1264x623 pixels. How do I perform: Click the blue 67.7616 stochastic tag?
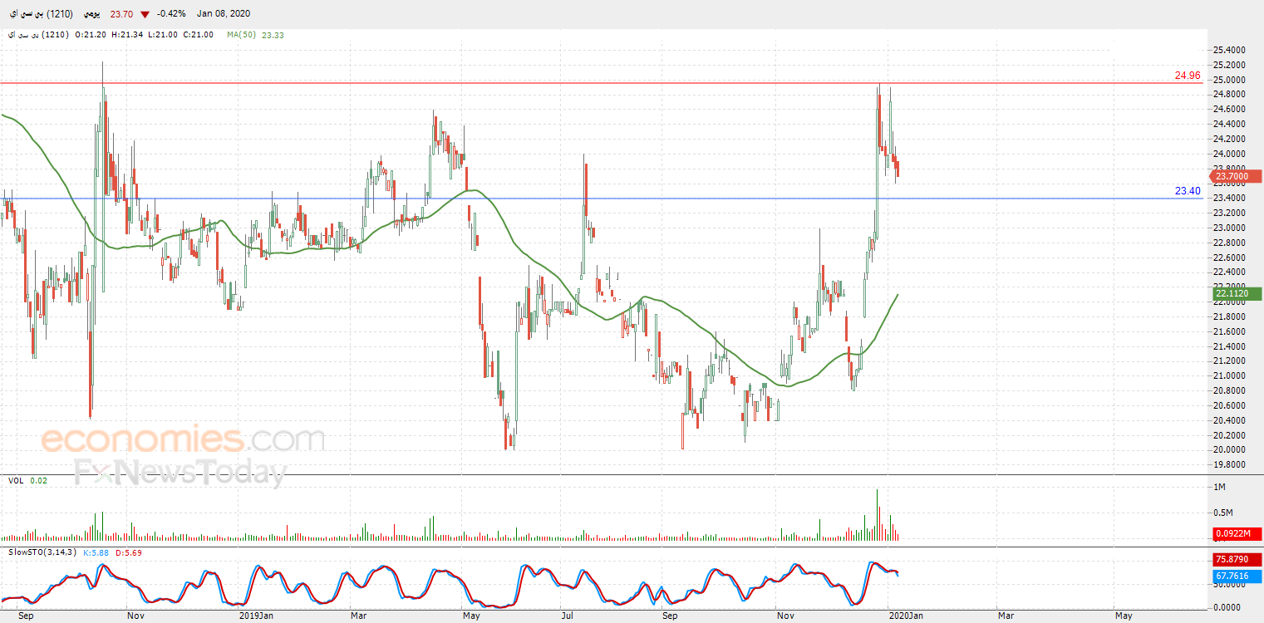(x=1237, y=576)
